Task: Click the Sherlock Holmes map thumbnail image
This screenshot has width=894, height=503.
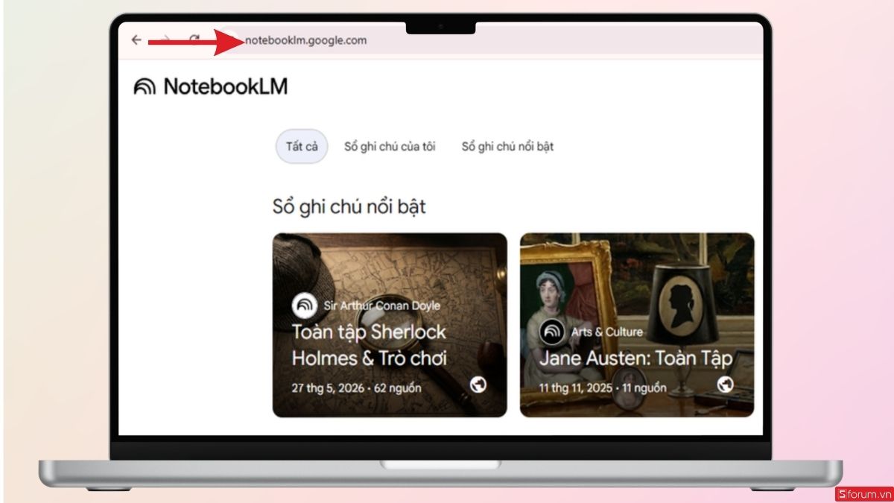Action: pos(390,325)
